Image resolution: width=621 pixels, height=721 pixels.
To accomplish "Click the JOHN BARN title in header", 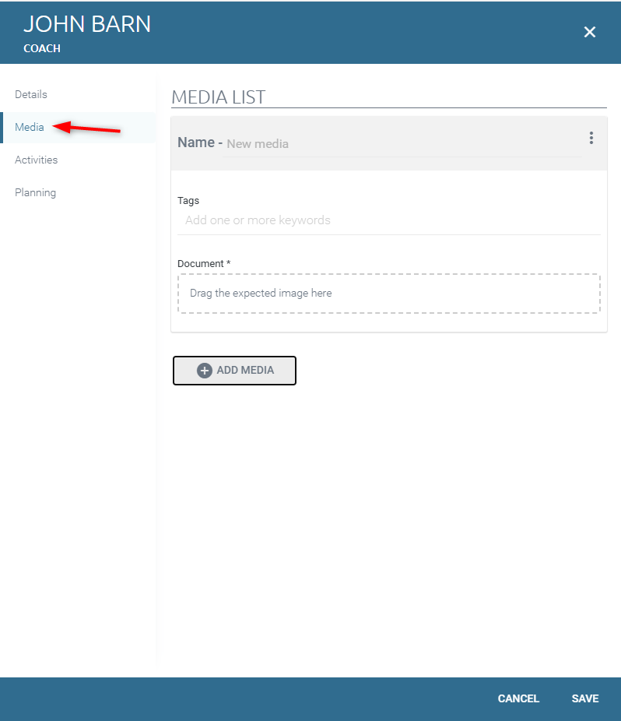I will click(x=87, y=24).
